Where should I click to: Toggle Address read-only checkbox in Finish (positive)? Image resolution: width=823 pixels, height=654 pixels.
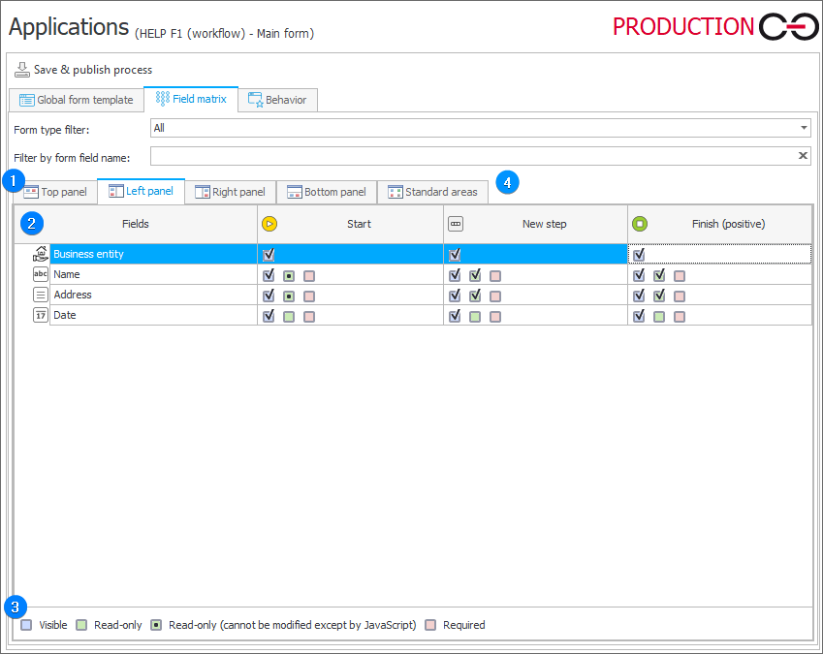point(659,296)
